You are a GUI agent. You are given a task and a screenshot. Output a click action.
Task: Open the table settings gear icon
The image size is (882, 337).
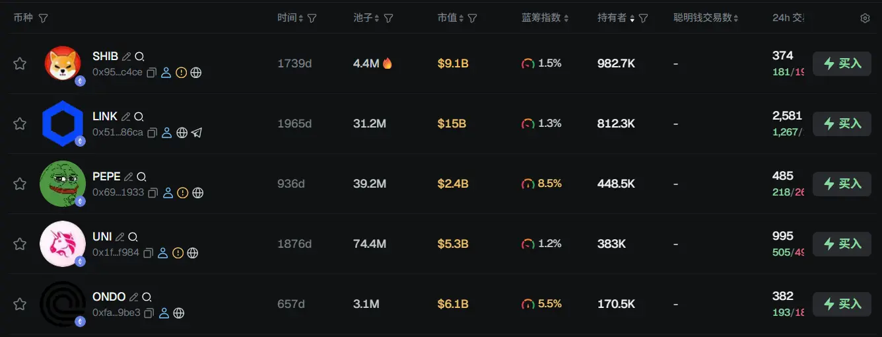865,19
